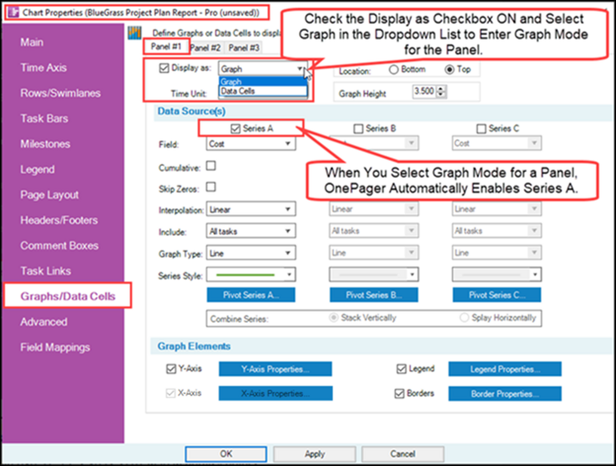Toggle the Series A checkbox

coord(236,129)
